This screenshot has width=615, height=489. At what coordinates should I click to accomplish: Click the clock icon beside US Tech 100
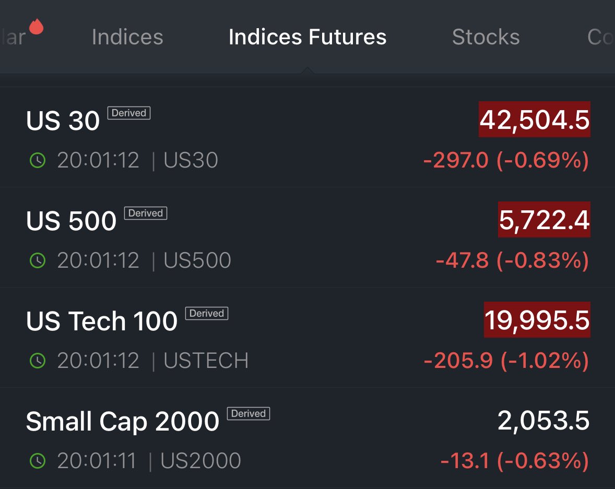pos(38,361)
